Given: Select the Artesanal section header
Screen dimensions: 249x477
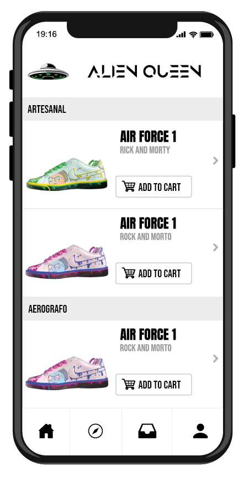Looking at the screenshot, I should coord(123,109).
